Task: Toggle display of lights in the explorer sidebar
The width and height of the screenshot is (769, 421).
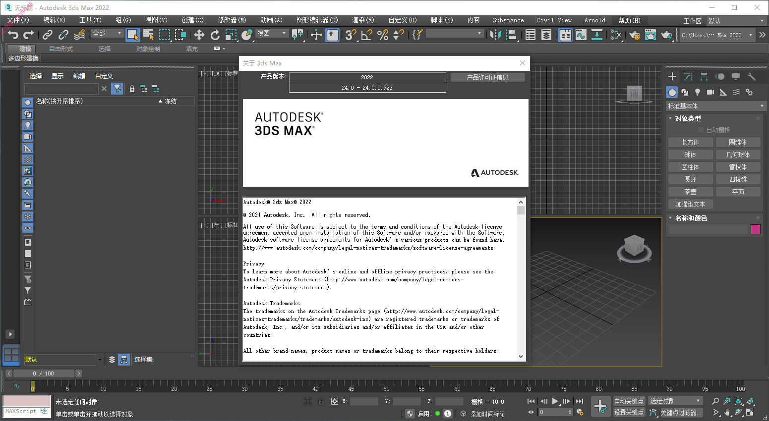Action: coord(28,125)
